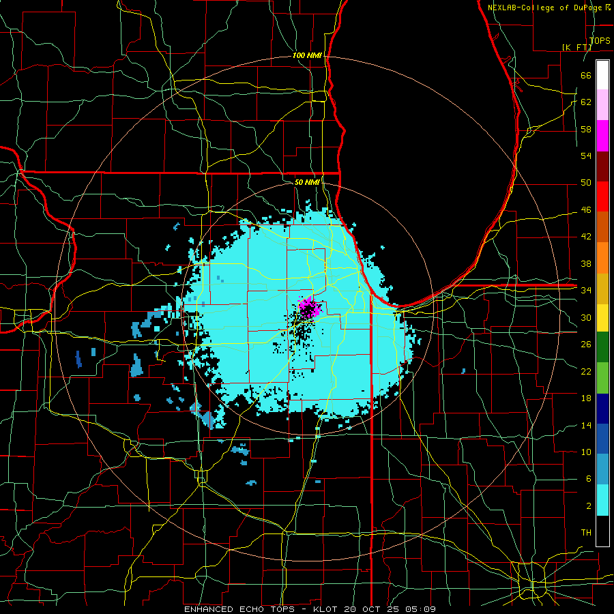Click the legend value '14'
Screen dimensions: 614x614
click(586, 425)
